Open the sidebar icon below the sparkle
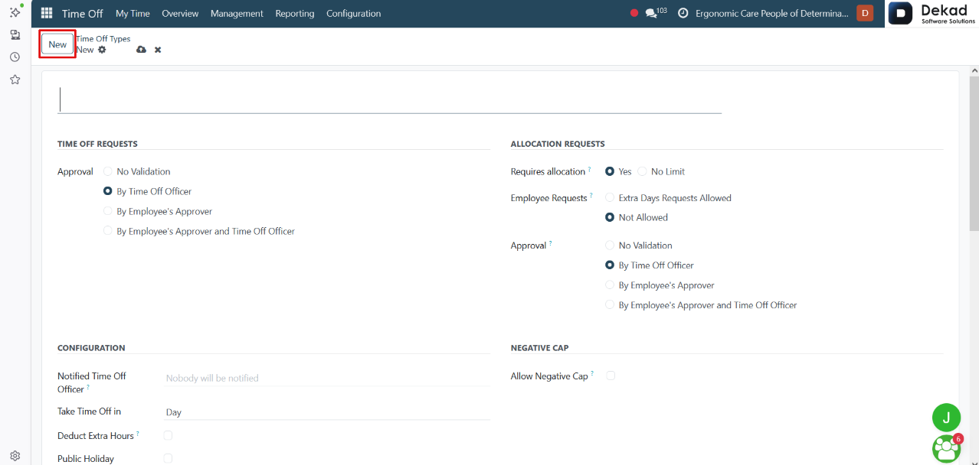The image size is (979, 465). click(x=15, y=34)
